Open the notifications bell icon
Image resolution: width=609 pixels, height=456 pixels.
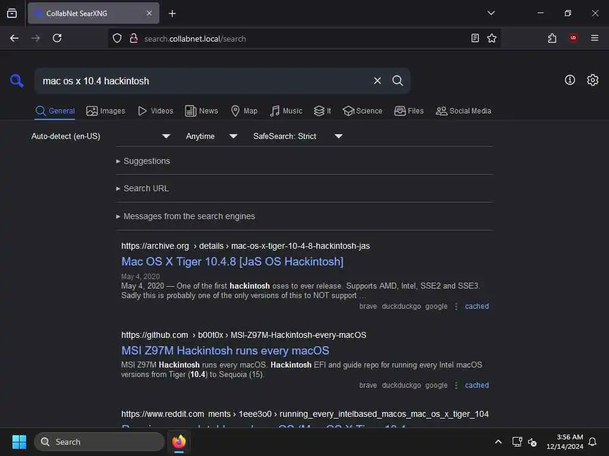point(593,442)
